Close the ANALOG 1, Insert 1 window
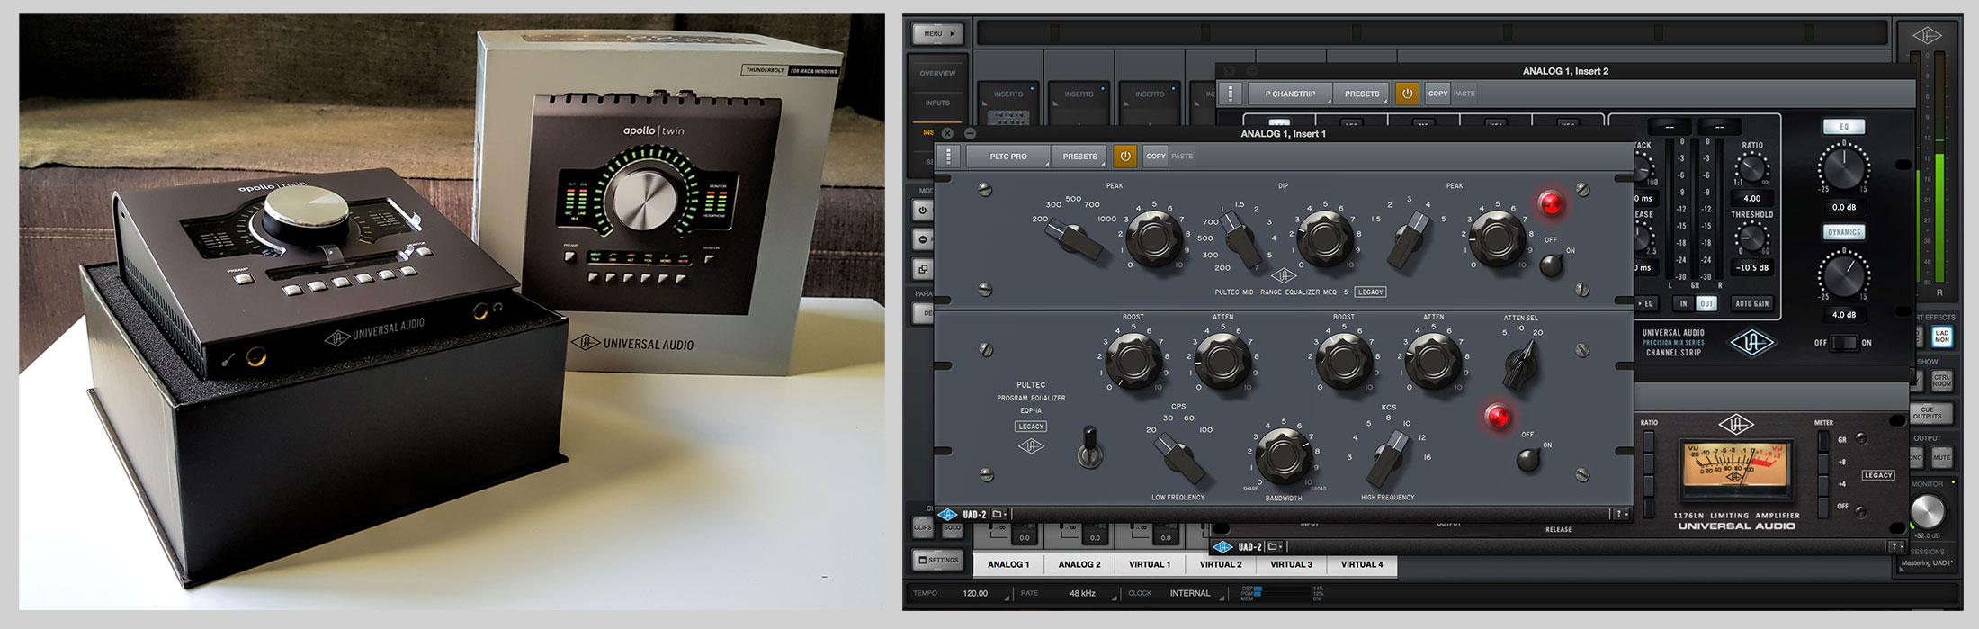 pos(947,133)
